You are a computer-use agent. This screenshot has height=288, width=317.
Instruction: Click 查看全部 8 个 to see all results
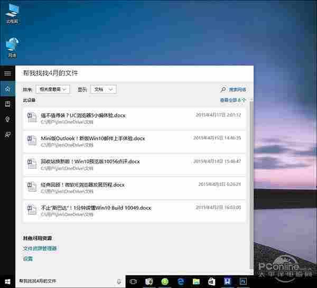[232, 100]
